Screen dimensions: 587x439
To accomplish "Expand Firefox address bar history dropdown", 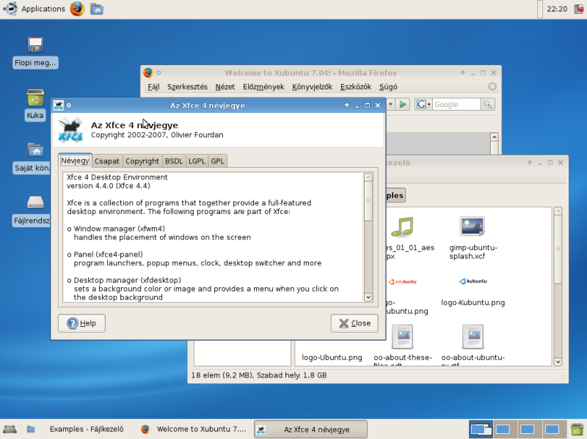I will (x=390, y=105).
